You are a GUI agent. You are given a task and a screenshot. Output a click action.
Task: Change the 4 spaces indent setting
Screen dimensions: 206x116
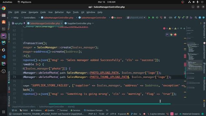pyautogui.click(x=123, y=114)
